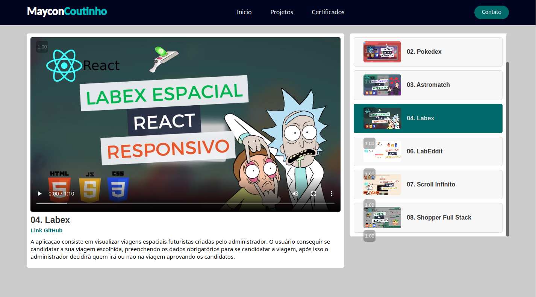The width and height of the screenshot is (536, 297).
Task: Open the Link GitHub hyperlink
Action: coord(46,230)
